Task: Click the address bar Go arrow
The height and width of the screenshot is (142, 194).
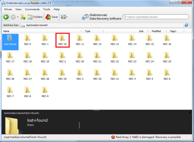Action: click(x=186, y=25)
